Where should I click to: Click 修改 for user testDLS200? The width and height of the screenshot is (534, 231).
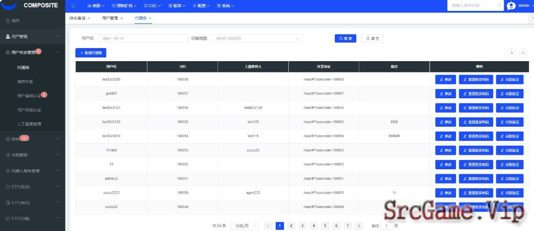446,79
